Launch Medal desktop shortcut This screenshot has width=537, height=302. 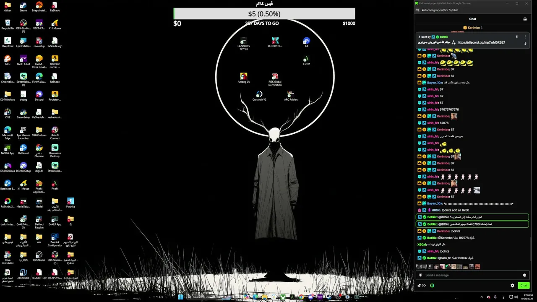39,203
